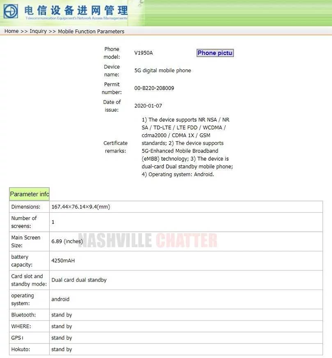The height and width of the screenshot is (358, 332).
Task: Click the Dual card dual standby value
Action: (79, 280)
